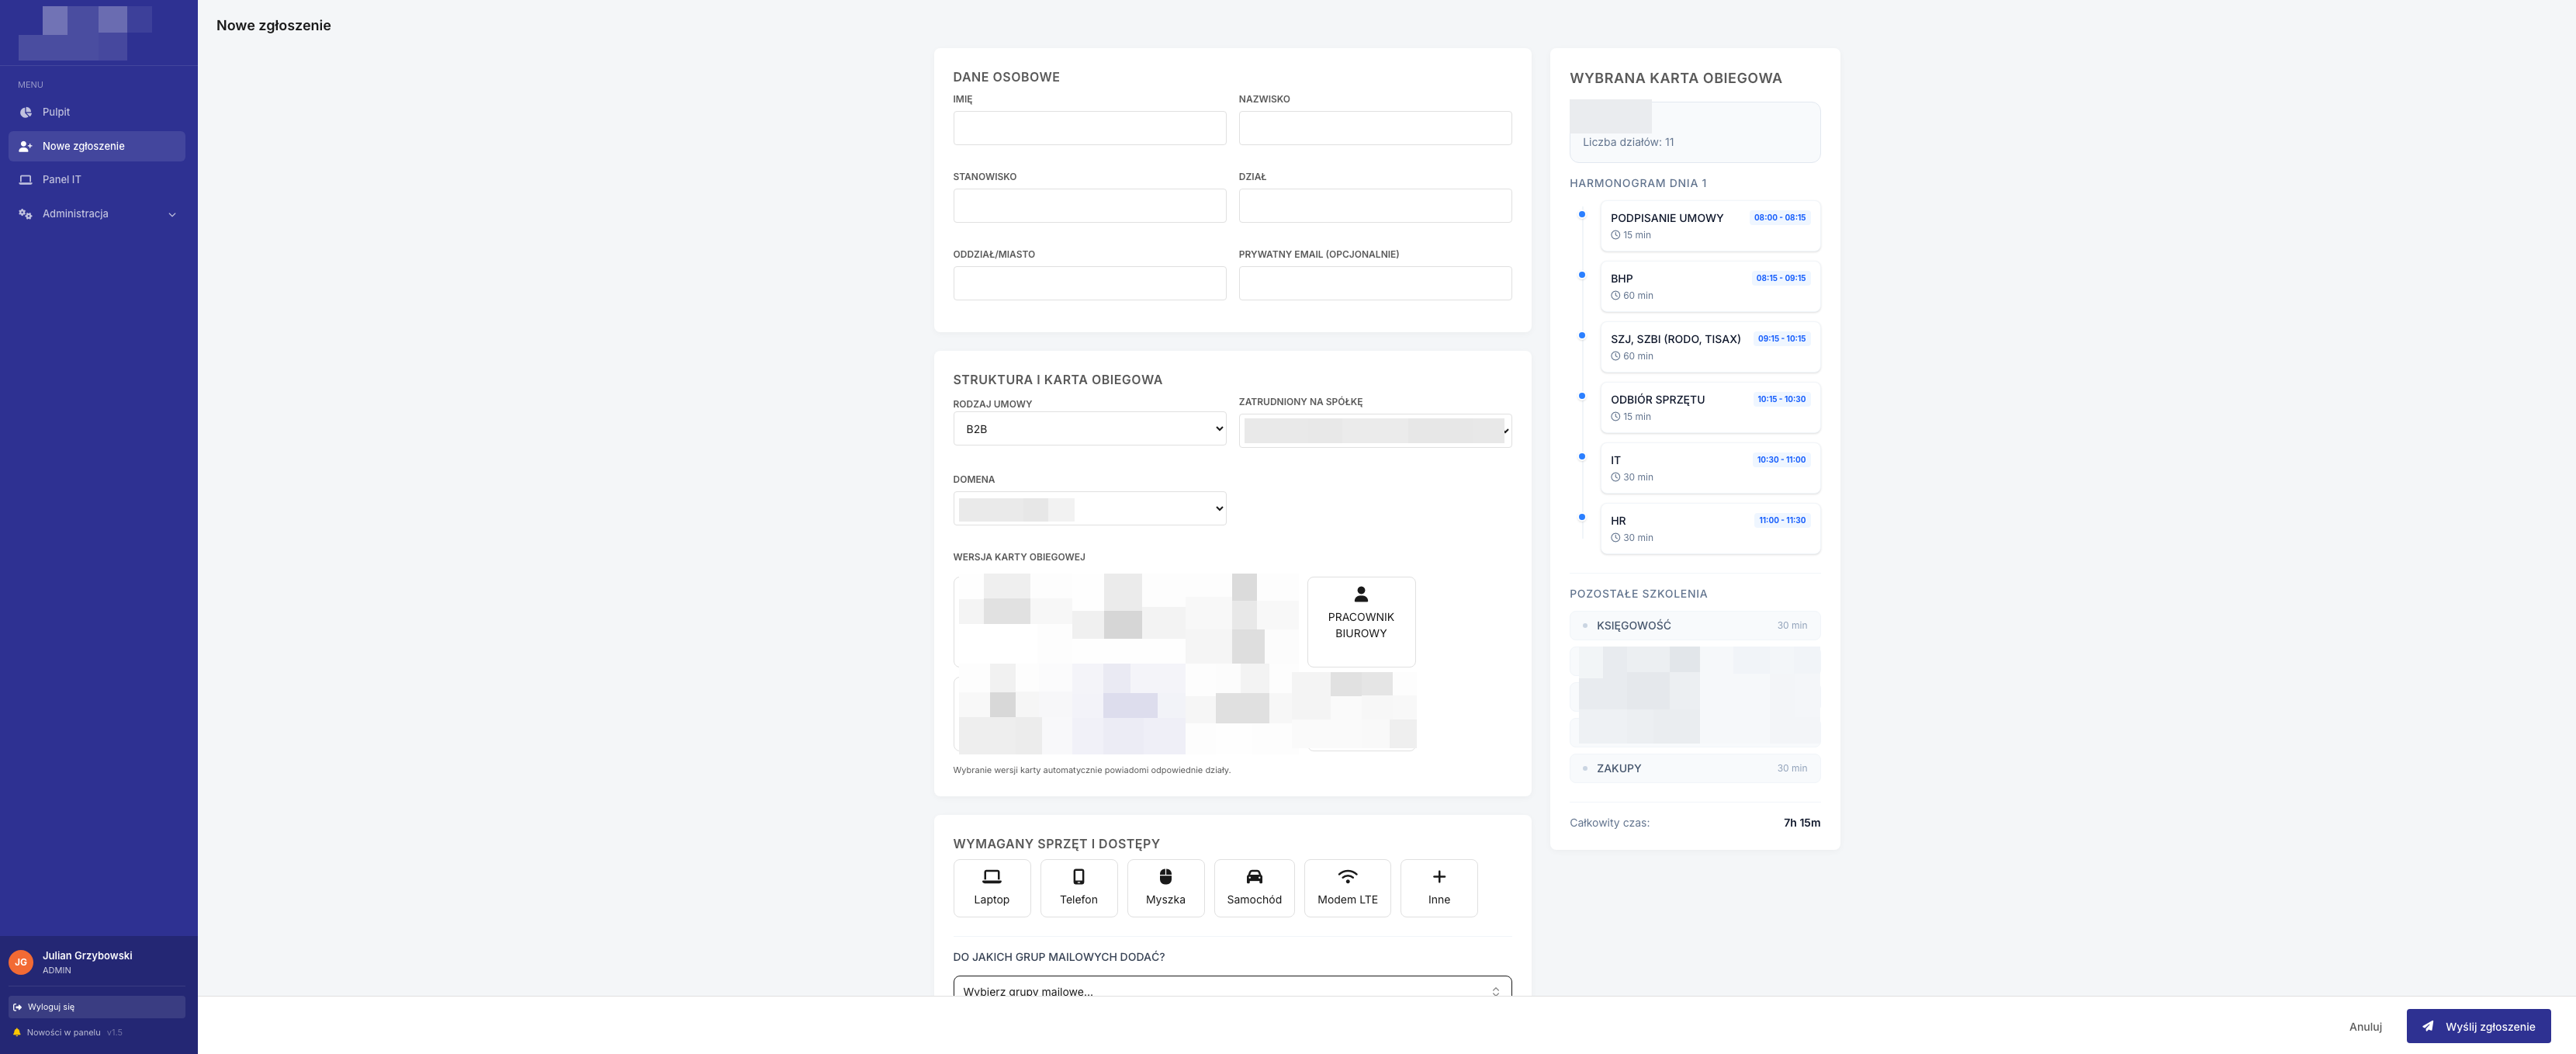Click into the Dział field
The image size is (2576, 1054).
1375,206
